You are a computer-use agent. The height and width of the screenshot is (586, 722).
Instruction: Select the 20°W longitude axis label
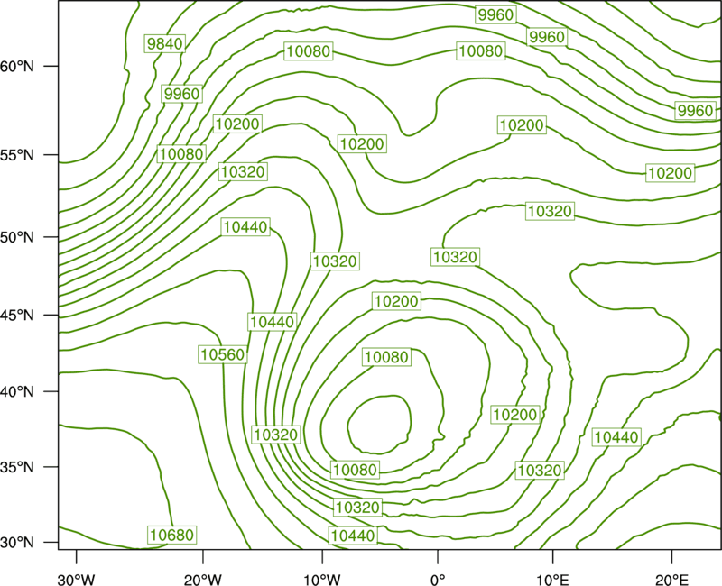coord(203,579)
